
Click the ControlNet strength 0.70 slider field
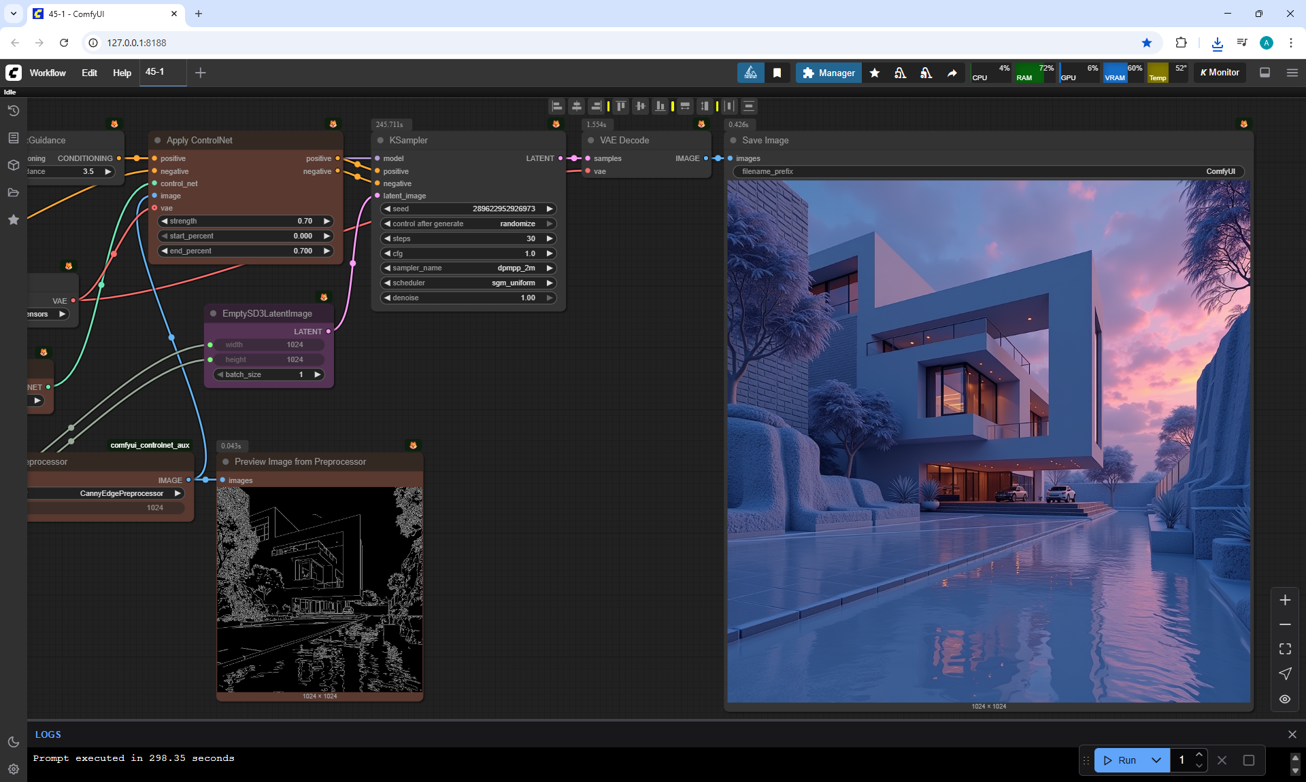pos(245,221)
